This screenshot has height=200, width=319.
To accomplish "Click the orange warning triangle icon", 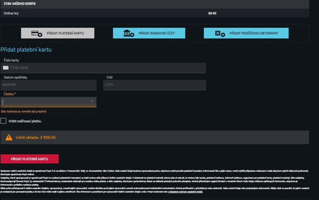I will pyautogui.click(x=9, y=137).
